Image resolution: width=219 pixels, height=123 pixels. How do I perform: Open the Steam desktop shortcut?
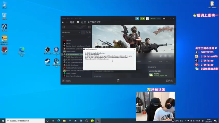pos(48,62)
